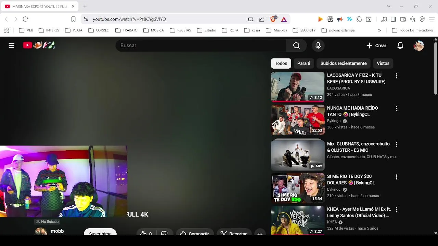Screen dimensions: 438x246
Task: Open the KHEA Ayer Me Llamó thumbnail
Action: tap(298, 220)
